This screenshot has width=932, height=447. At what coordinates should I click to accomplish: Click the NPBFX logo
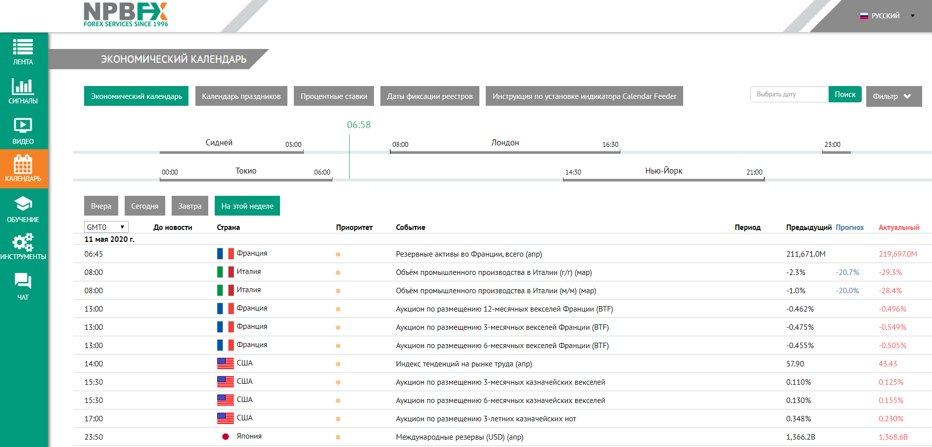click(x=126, y=14)
